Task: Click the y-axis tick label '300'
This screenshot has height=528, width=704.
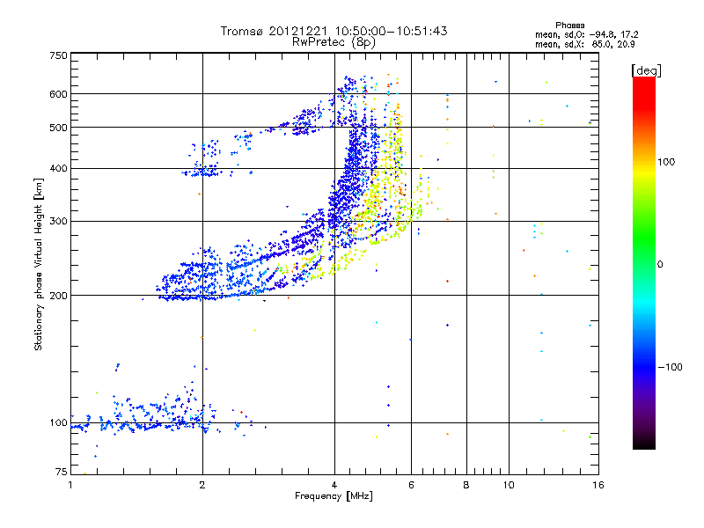Action: (x=58, y=221)
